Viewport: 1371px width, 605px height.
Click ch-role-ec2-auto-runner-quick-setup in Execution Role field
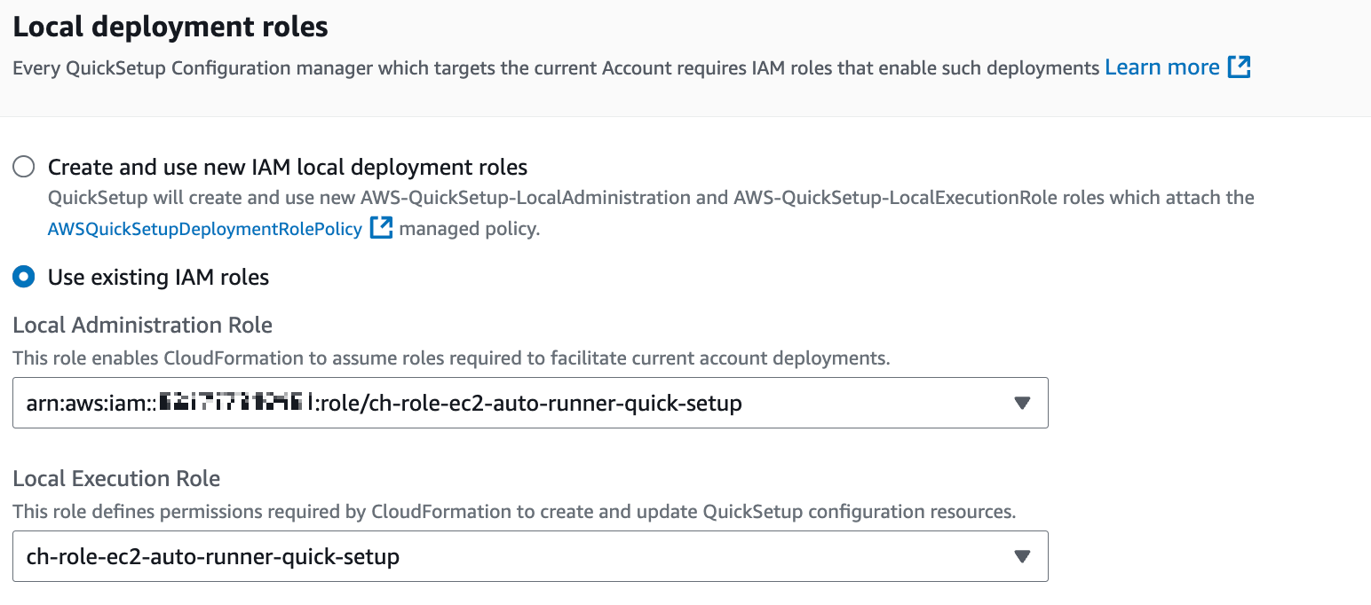click(213, 556)
